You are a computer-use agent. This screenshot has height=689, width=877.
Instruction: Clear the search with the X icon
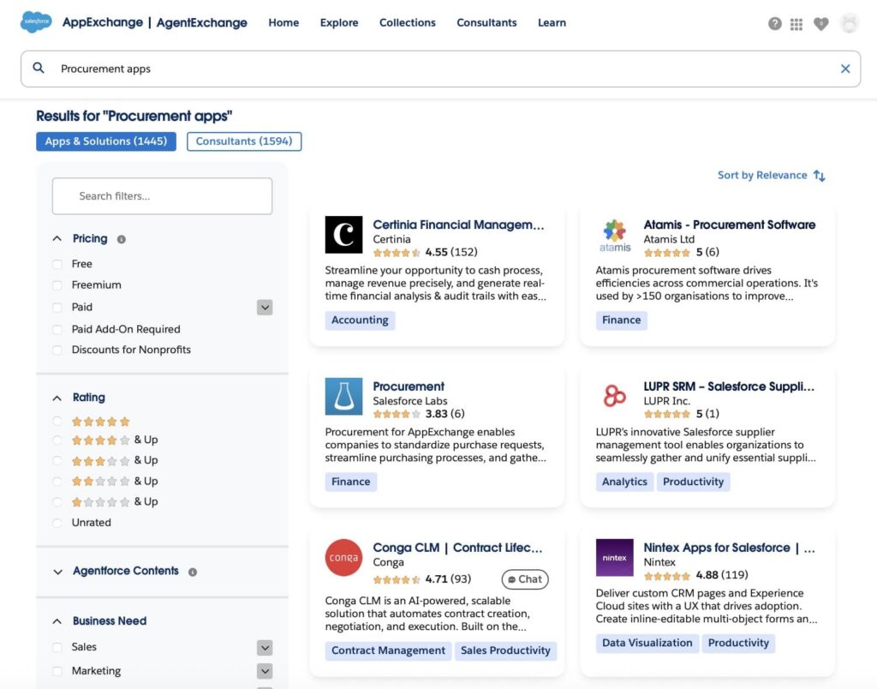pyautogui.click(x=845, y=69)
